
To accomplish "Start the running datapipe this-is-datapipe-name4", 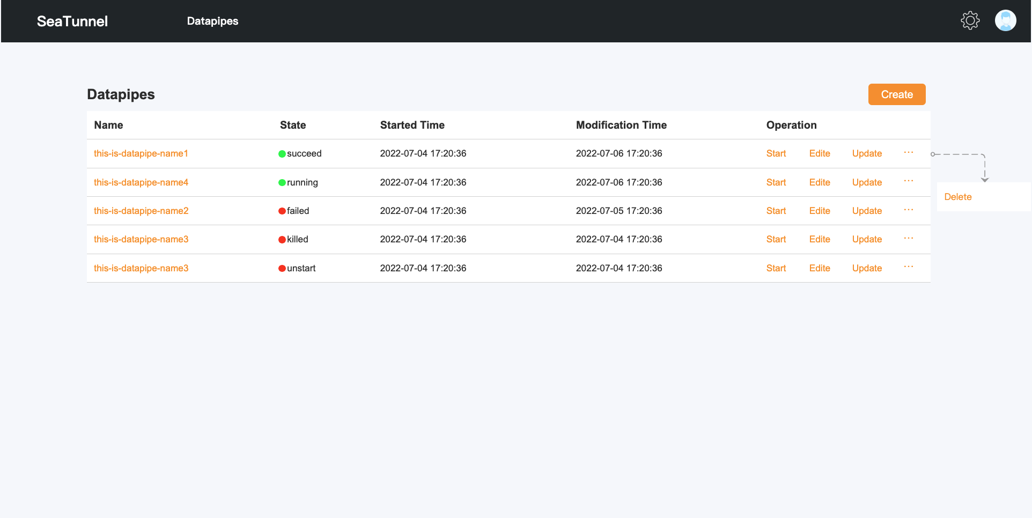I will pyautogui.click(x=776, y=182).
